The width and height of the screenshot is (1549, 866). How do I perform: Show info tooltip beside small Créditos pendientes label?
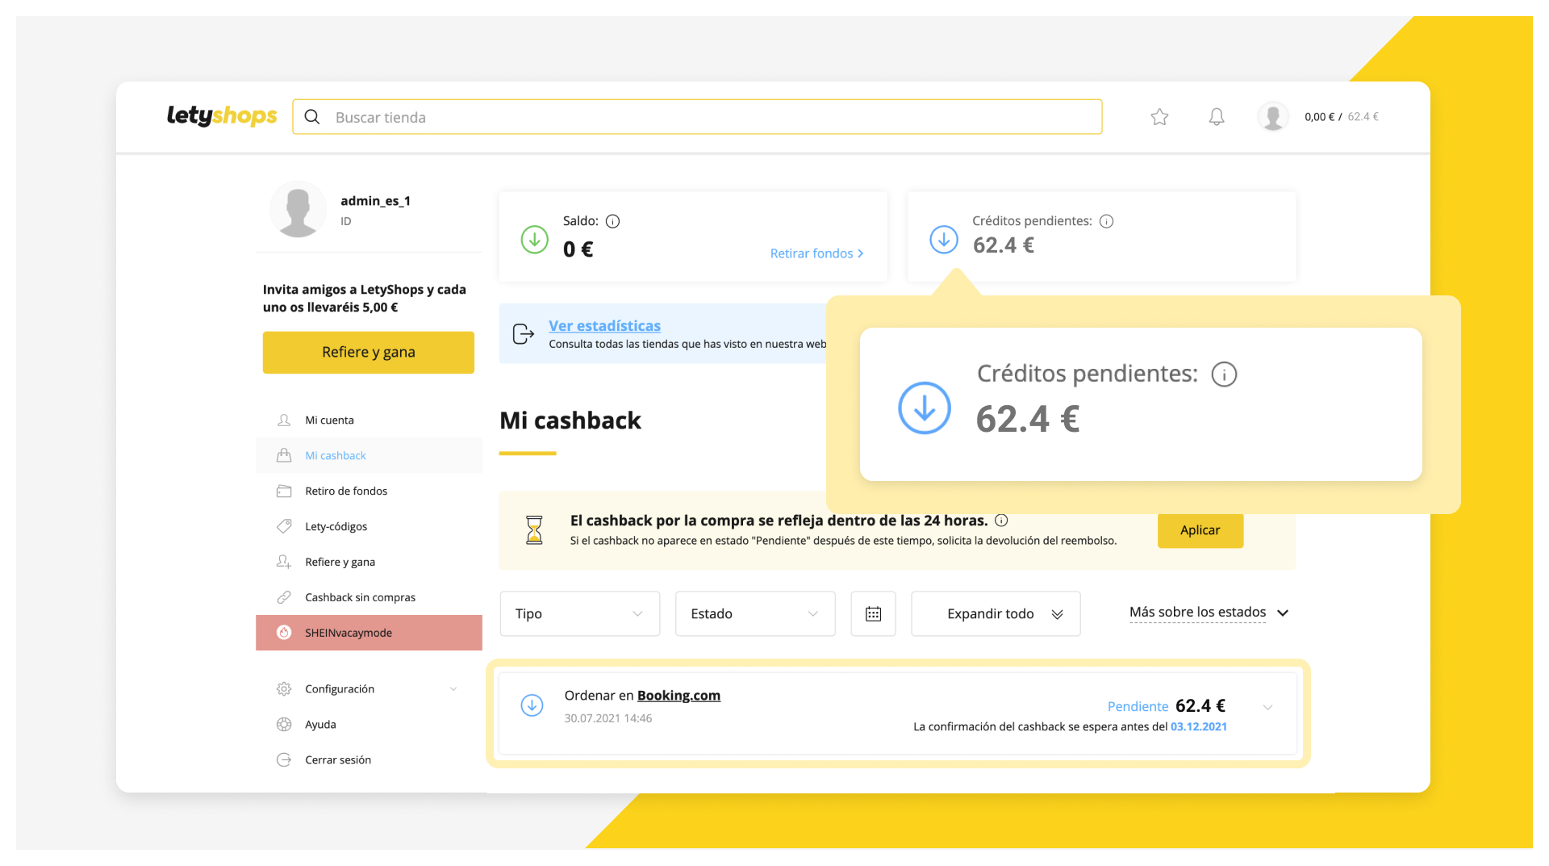pyautogui.click(x=1106, y=221)
